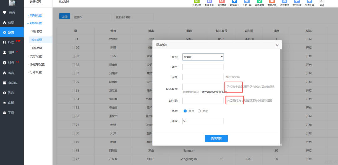Image resolution: width=338 pixels, height=165 pixels.
Task: Click the 功能页面 icon in top toolbar
Action: pos(209,3)
